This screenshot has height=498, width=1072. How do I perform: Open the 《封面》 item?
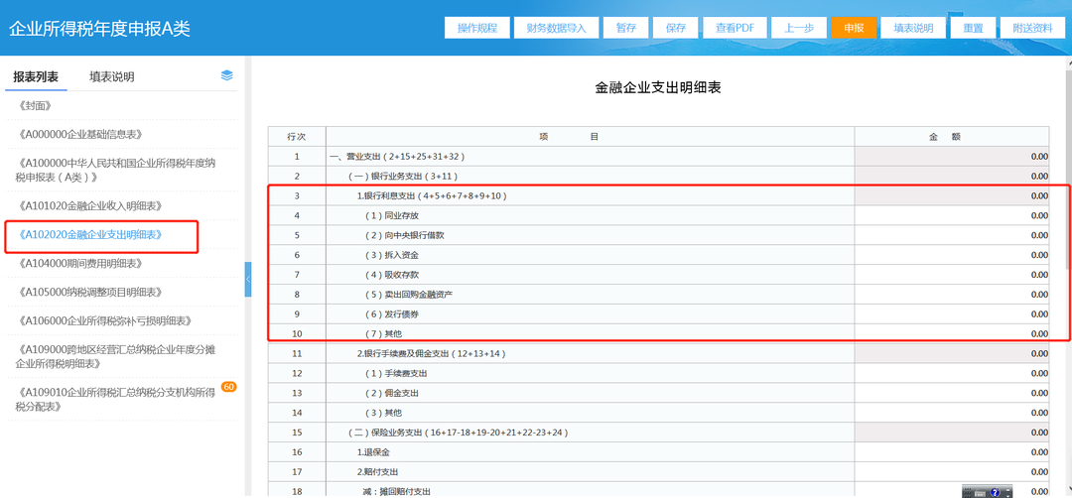coord(34,105)
